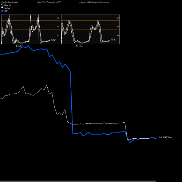Click the FULL stochastic chart panel
Image resolution: width=182 pixels, height=182 pixels.
coord(90,29)
